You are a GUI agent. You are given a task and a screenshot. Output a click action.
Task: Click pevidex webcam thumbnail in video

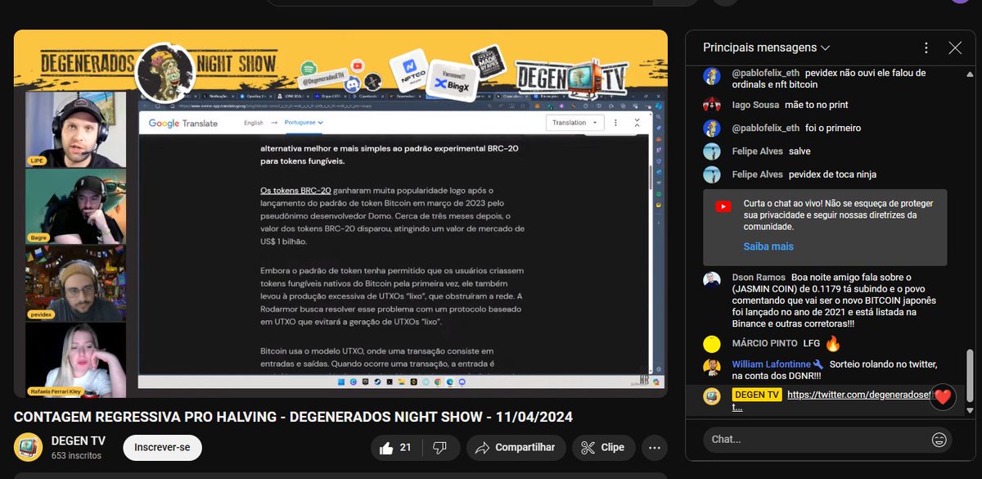point(75,283)
